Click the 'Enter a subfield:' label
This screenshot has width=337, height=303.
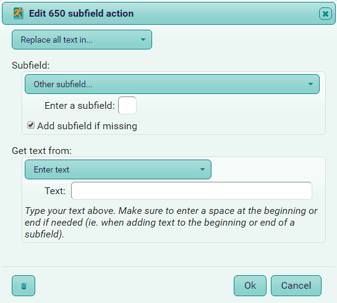point(80,106)
